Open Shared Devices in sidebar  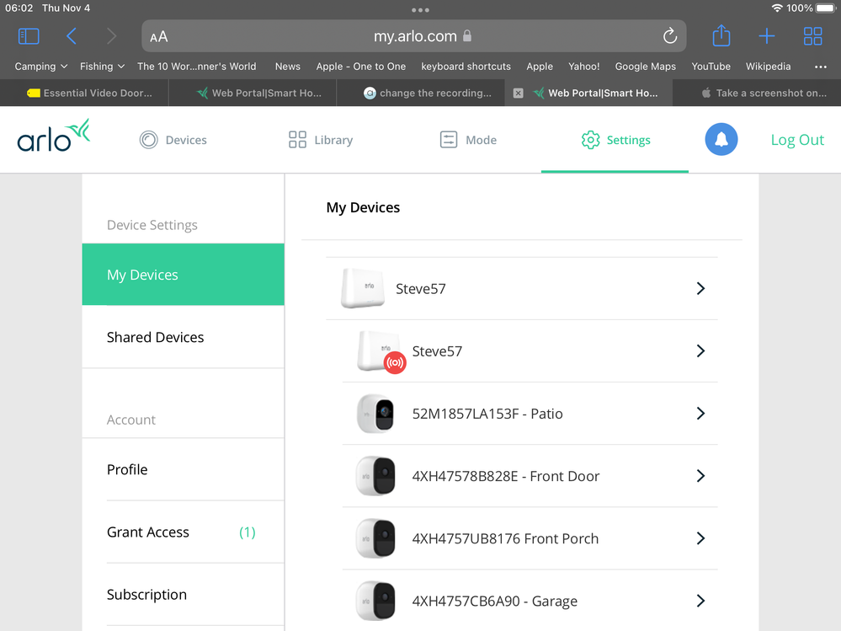pos(183,337)
